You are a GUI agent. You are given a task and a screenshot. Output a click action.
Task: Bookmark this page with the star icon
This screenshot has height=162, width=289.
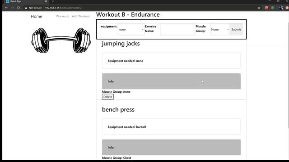tap(259, 8)
